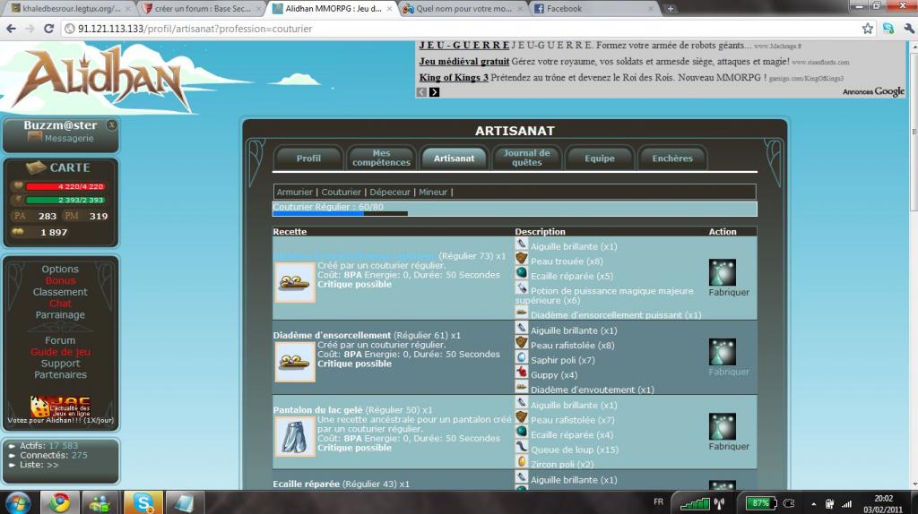Open the Chrome wrench menu
This screenshot has height=514, width=918.
(909, 29)
